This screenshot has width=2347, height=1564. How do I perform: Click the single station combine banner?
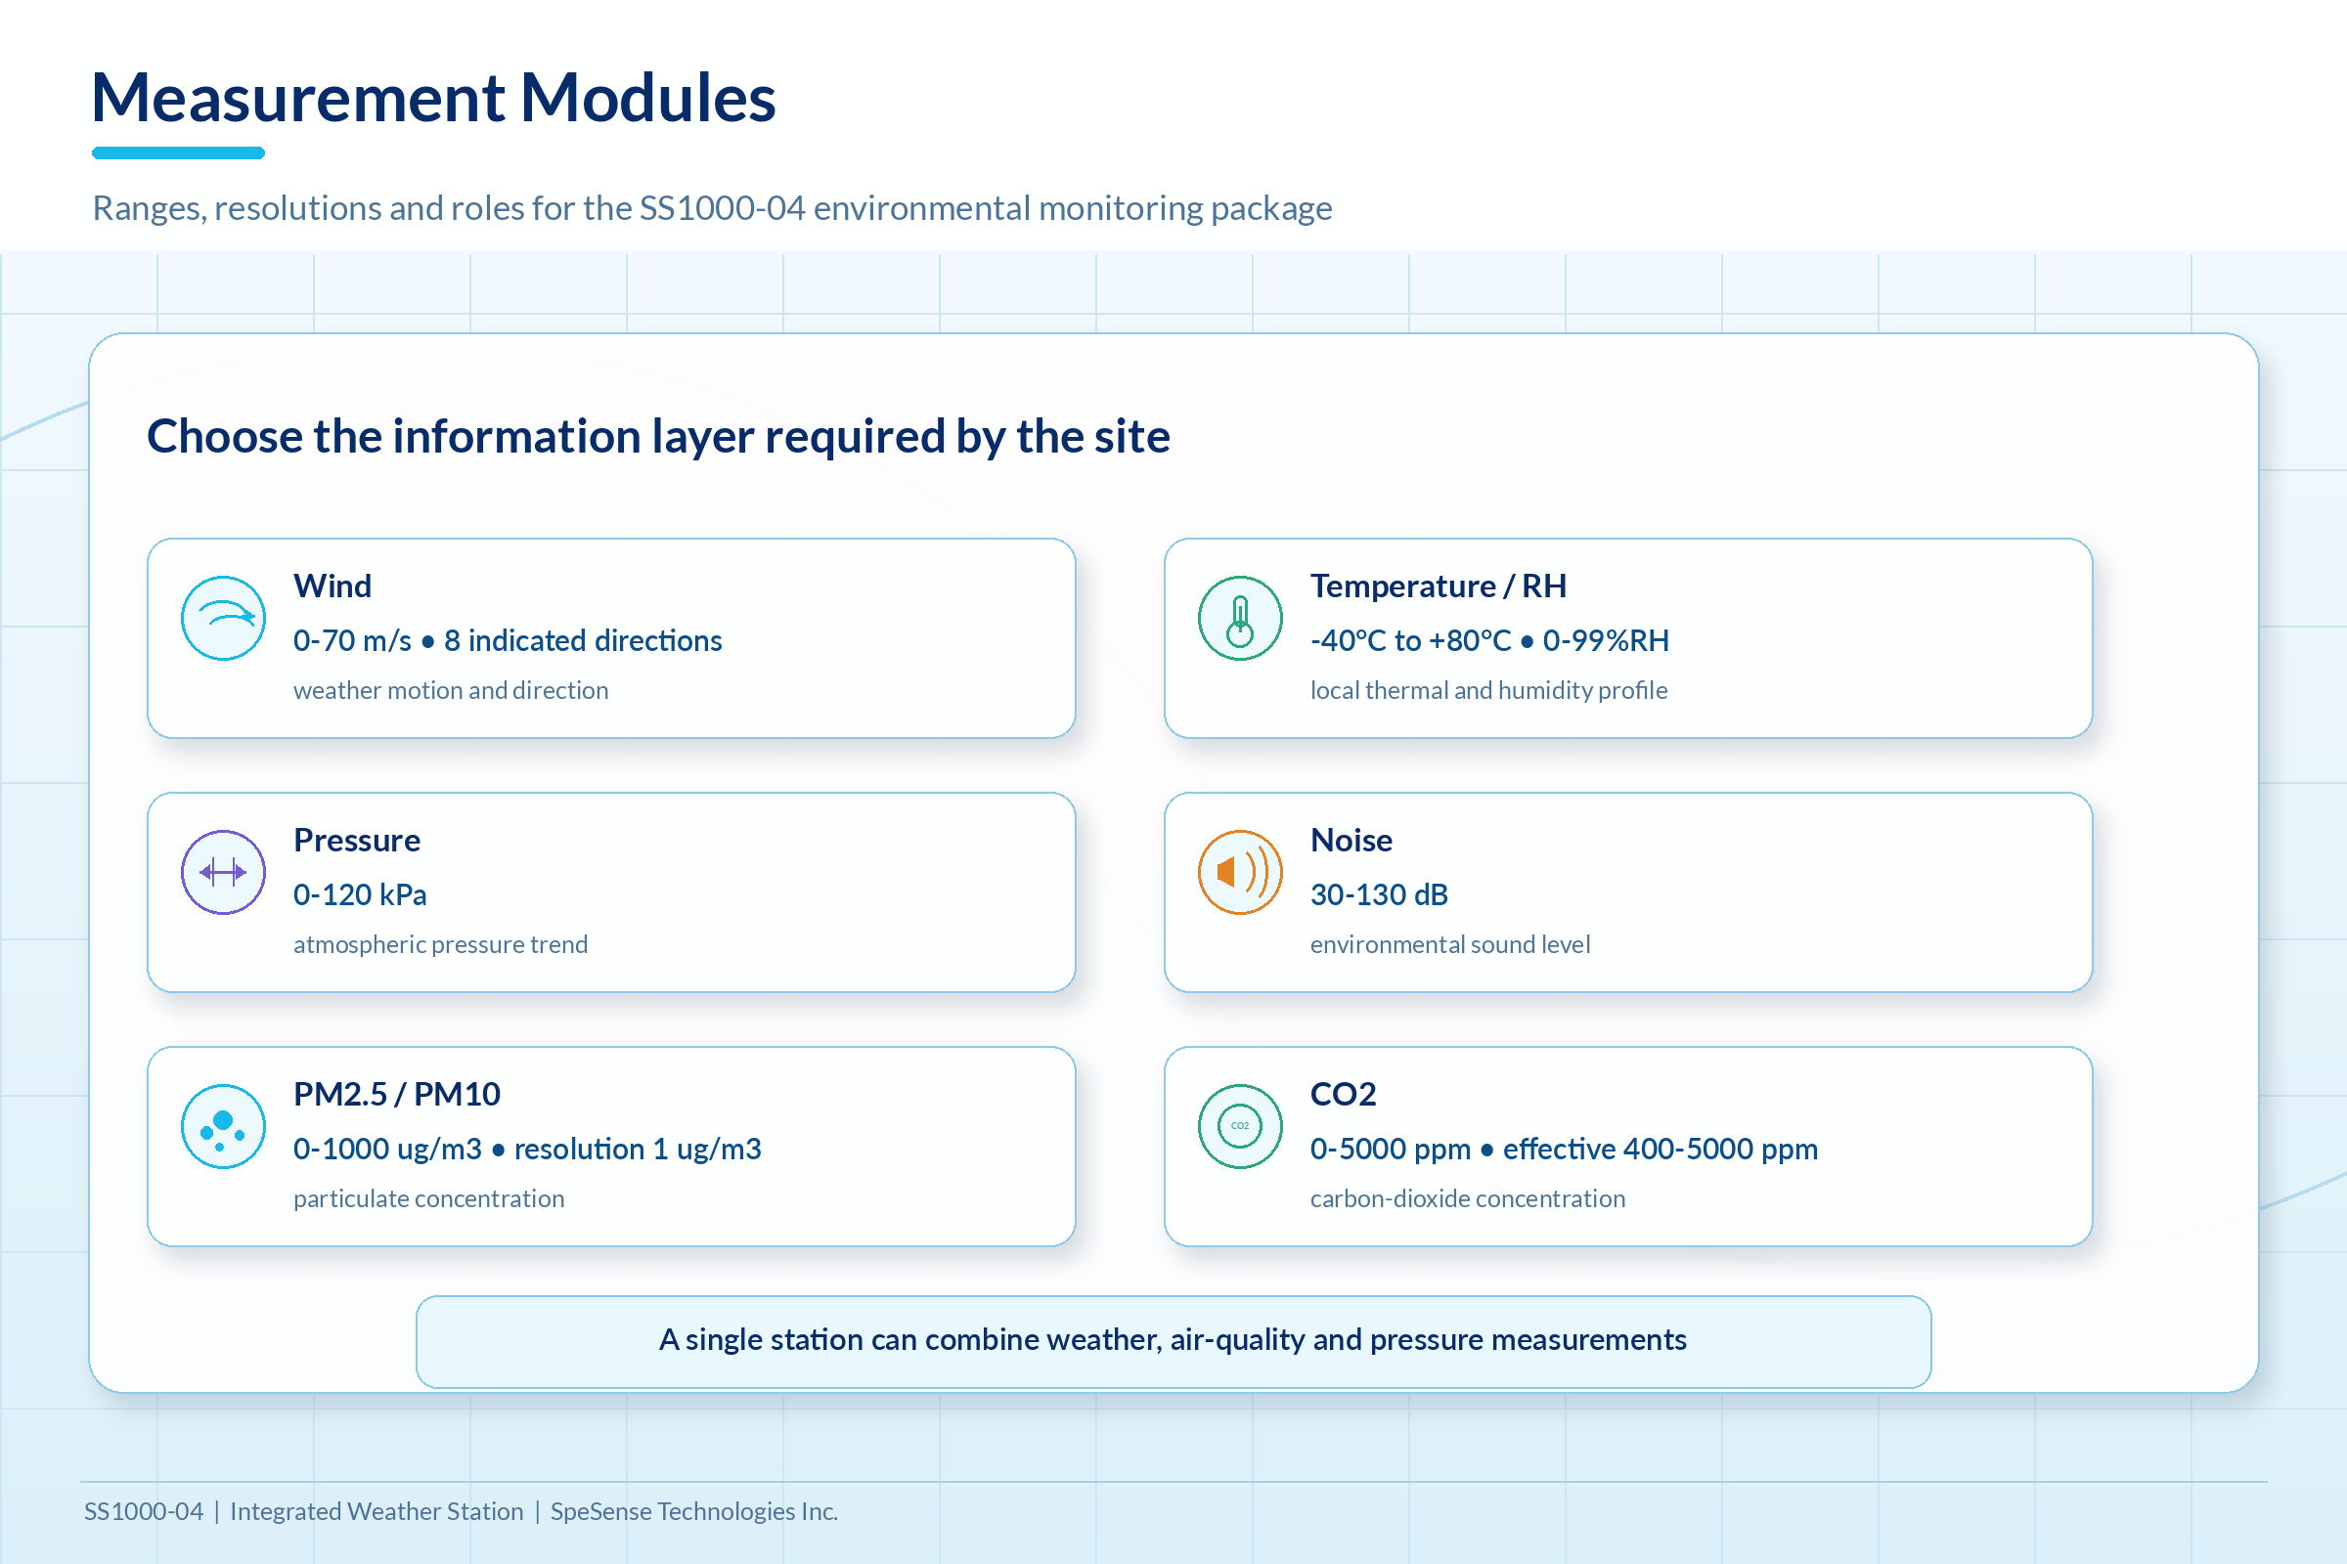pos(1173,1340)
